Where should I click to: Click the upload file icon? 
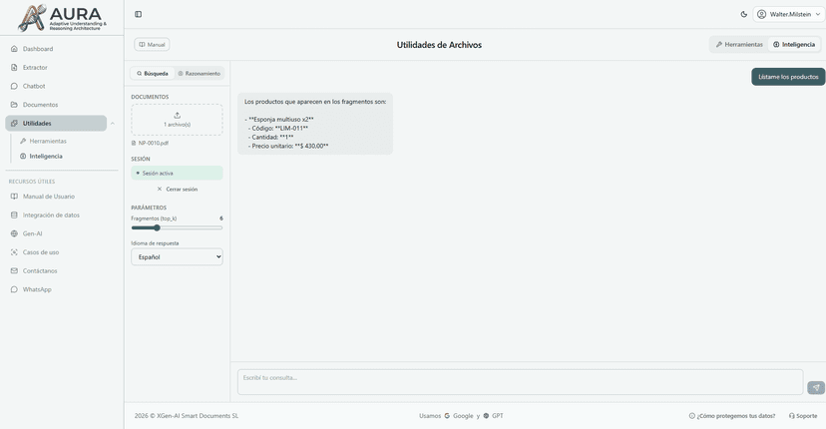tap(177, 116)
